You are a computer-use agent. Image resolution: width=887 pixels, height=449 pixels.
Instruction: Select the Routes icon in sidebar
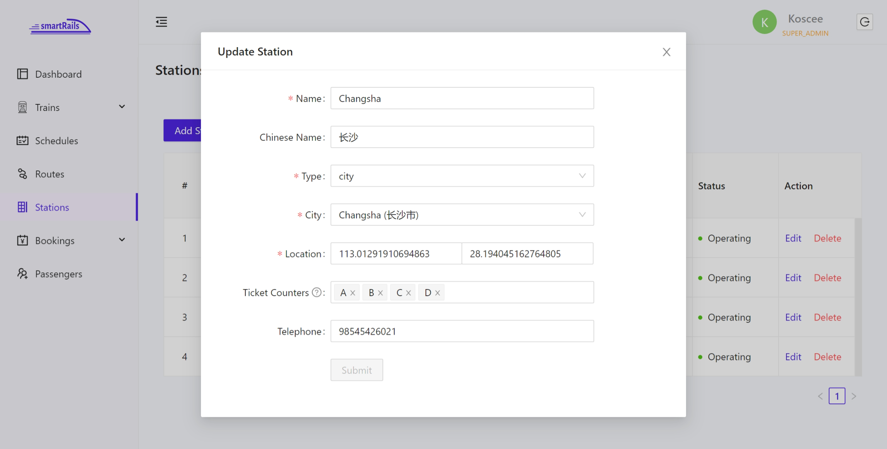tap(23, 173)
